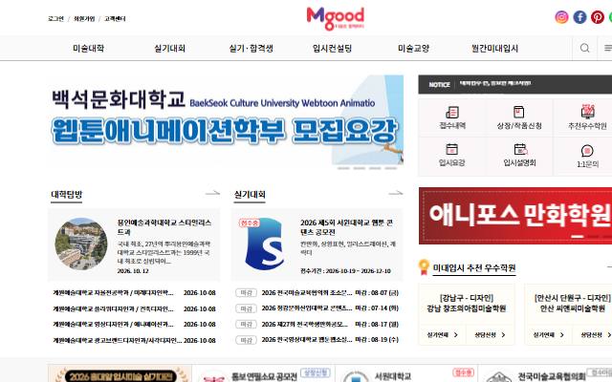Open 2026 전국미술교육협의회 조소 contest row
The height and width of the screenshot is (382, 612).
[x=317, y=293]
